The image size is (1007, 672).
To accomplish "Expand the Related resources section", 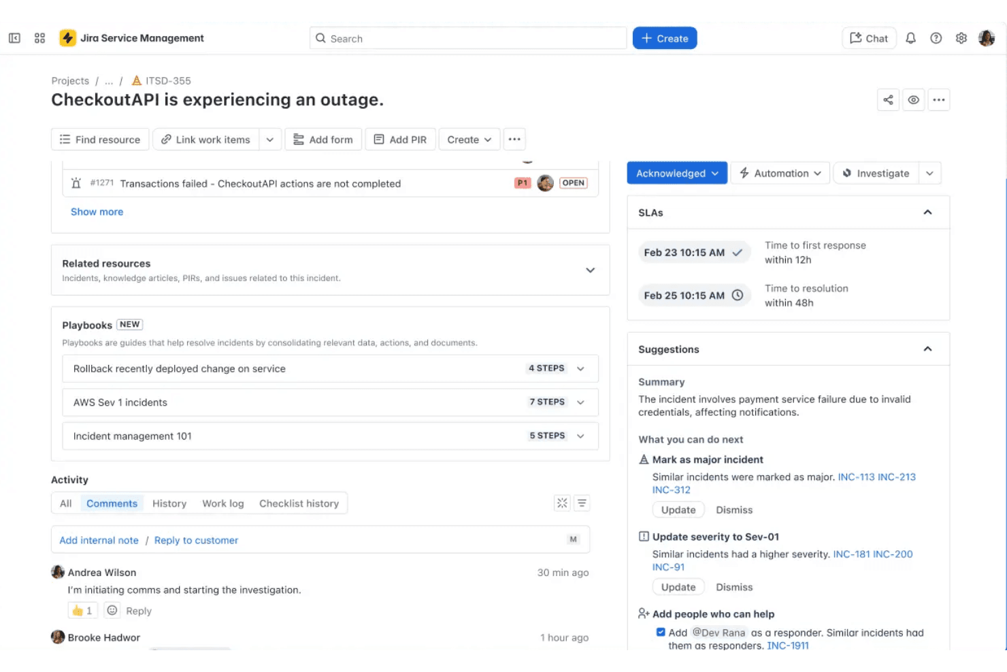I will click(x=591, y=270).
